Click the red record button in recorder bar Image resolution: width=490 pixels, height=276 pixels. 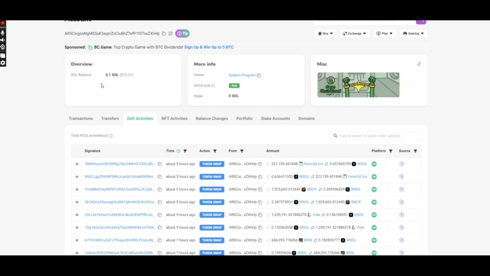point(3,23)
